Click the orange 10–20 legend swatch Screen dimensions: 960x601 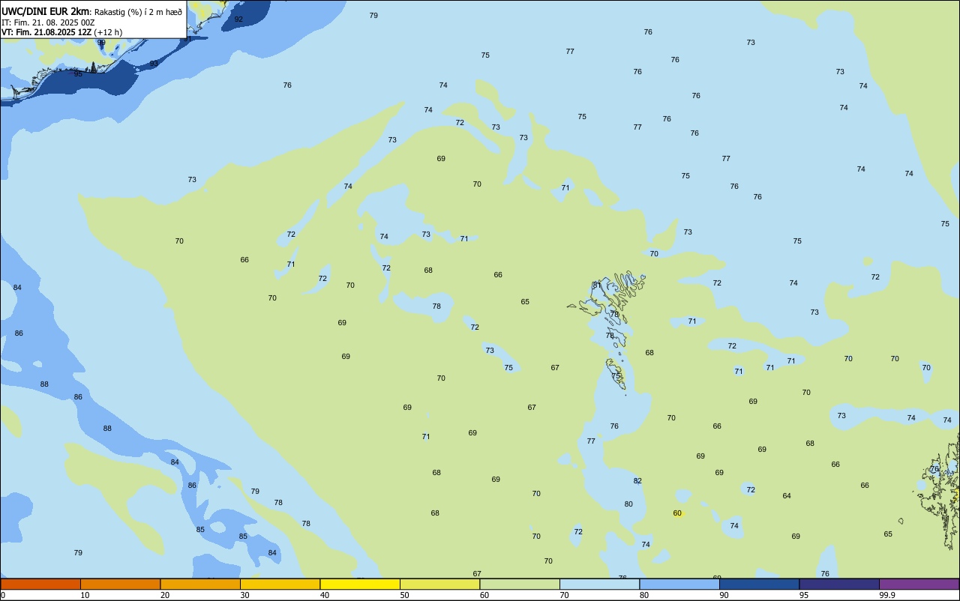[x=120, y=584]
